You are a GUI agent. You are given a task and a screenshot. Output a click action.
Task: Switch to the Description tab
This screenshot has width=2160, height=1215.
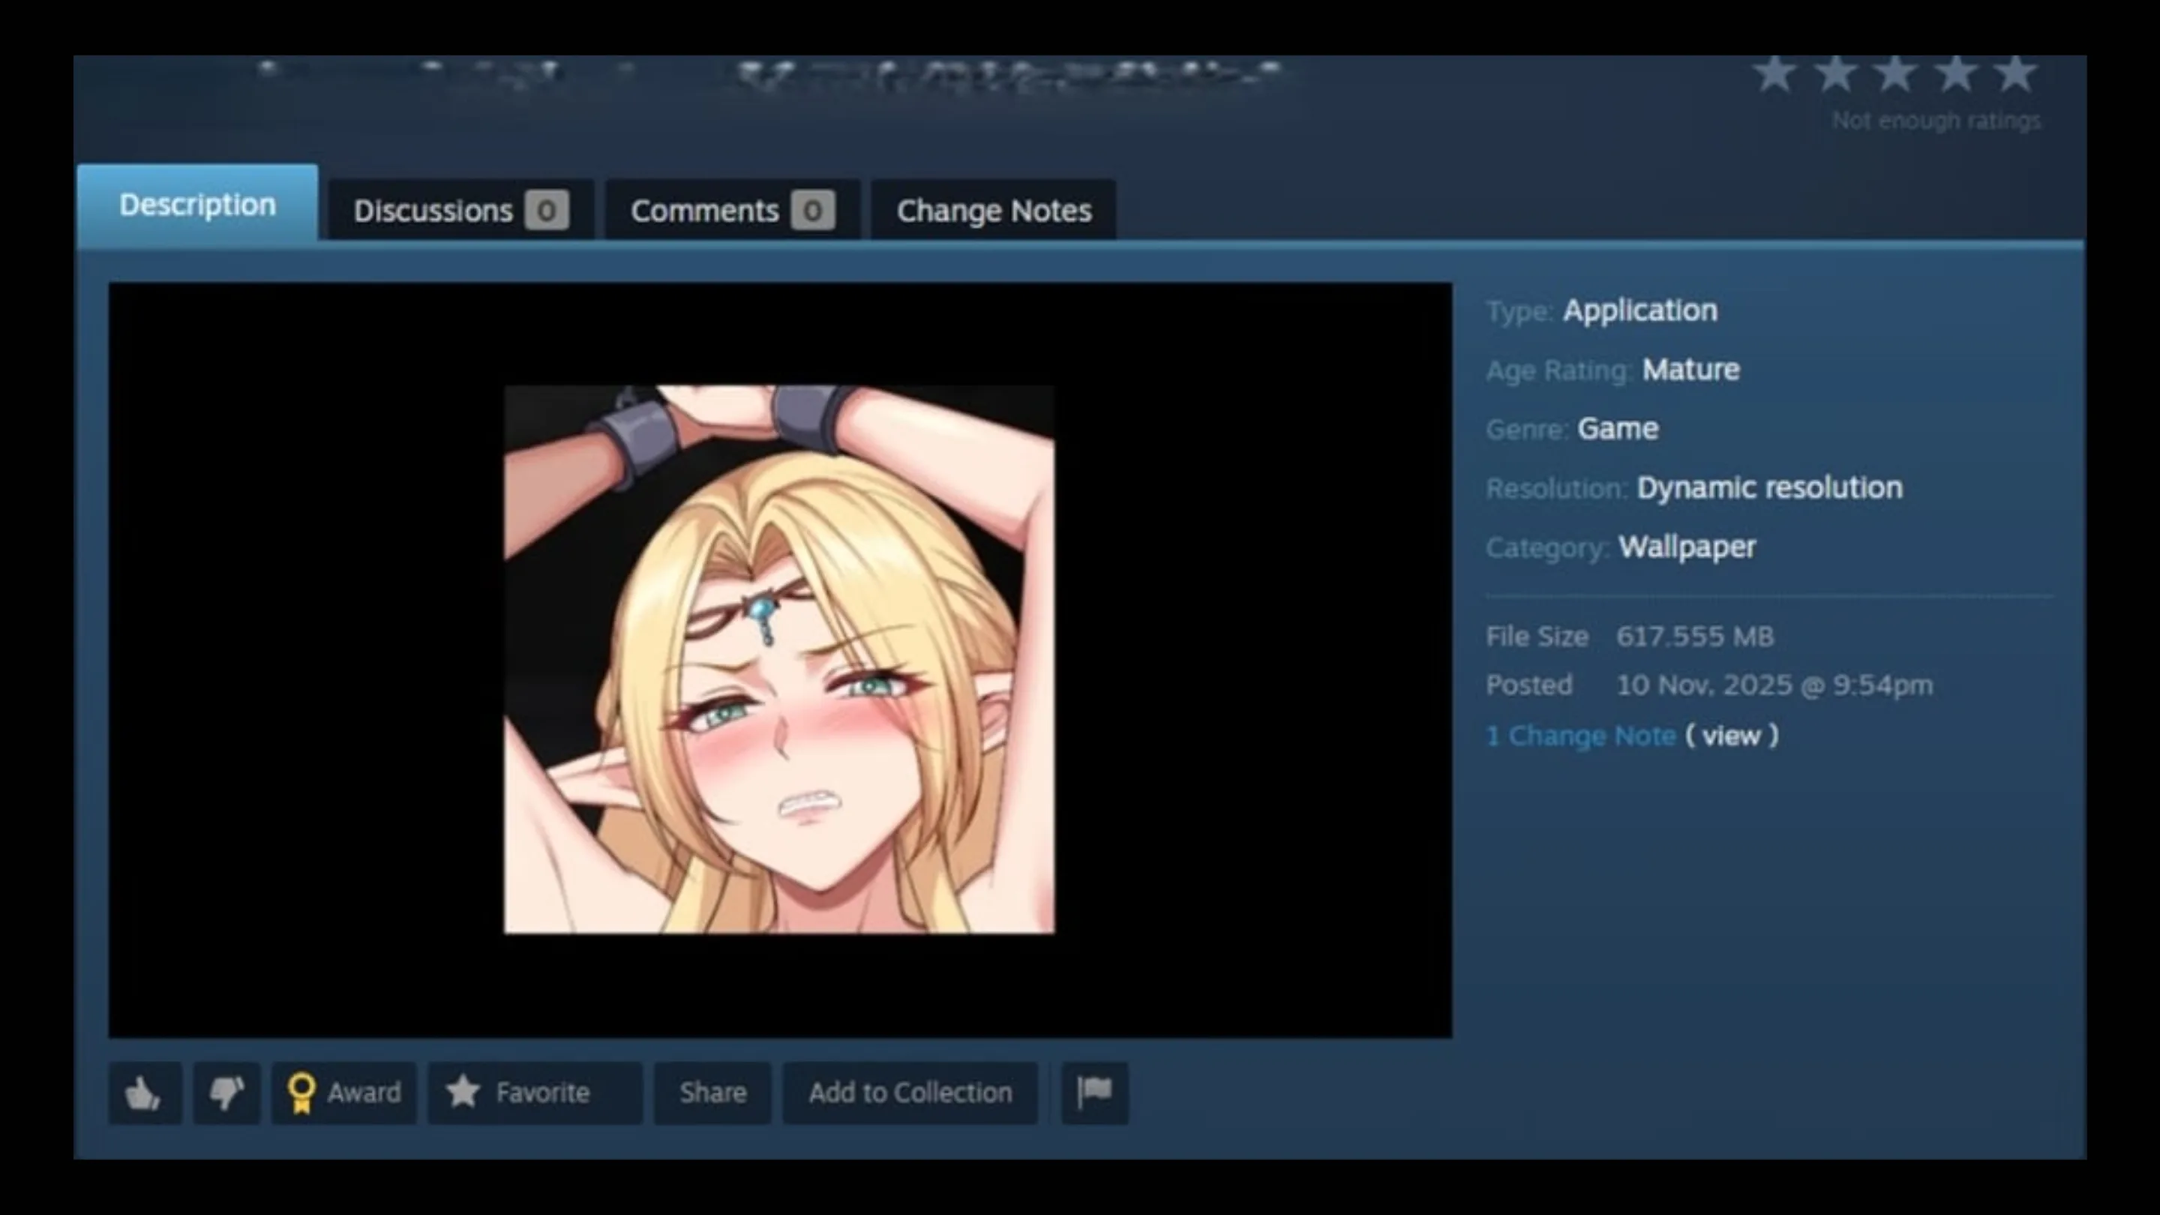pyautogui.click(x=197, y=204)
